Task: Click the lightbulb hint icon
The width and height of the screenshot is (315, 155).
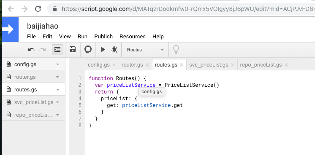Action: (x=176, y=50)
